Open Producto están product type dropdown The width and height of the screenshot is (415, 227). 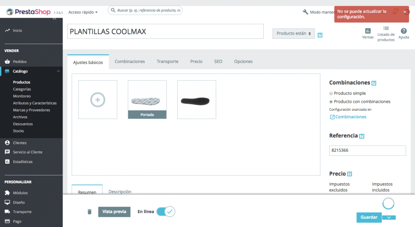pos(294,34)
